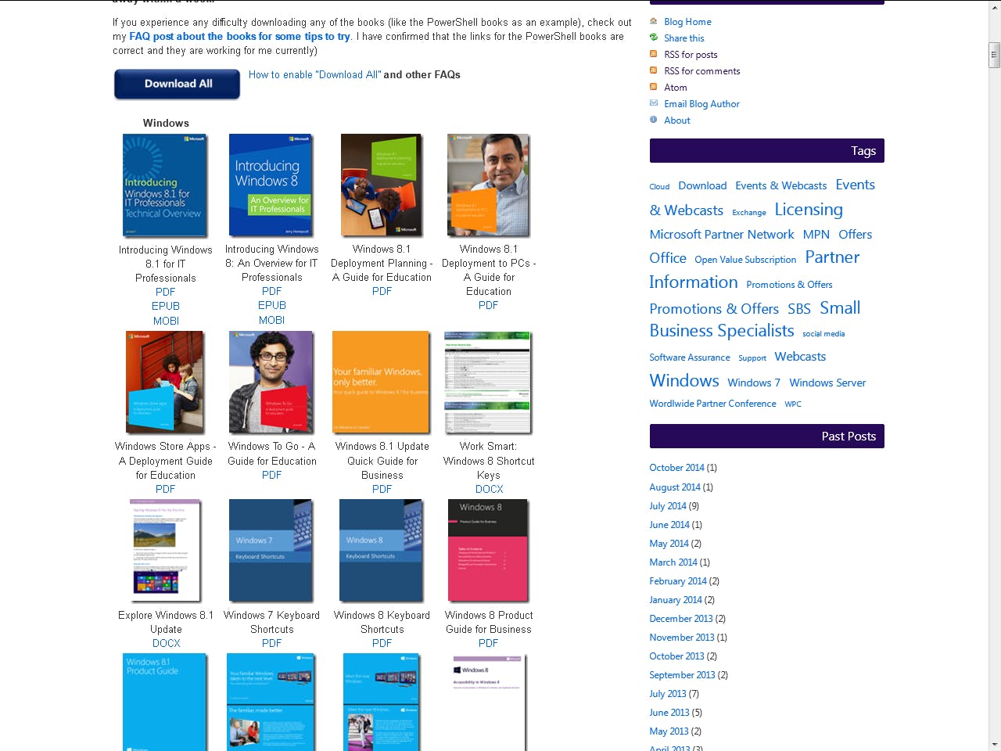Download PDF of Windows 7 Keyboard Shortcuts
Viewport: 1001px width, 751px height.
[271, 644]
